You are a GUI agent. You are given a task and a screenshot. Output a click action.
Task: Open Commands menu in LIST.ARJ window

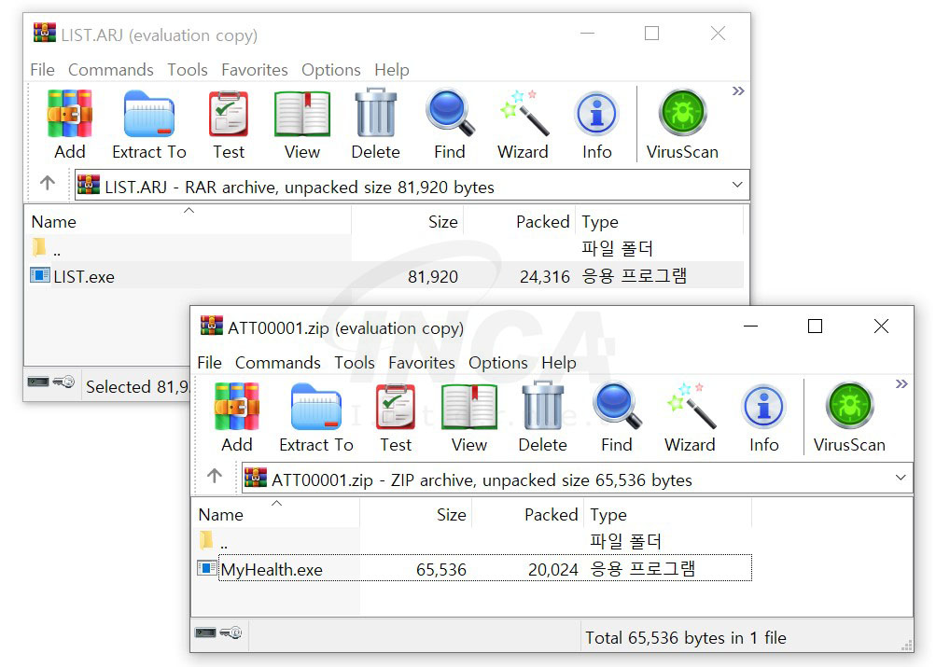pyautogui.click(x=111, y=70)
